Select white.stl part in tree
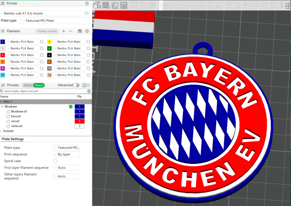 (x=17, y=126)
